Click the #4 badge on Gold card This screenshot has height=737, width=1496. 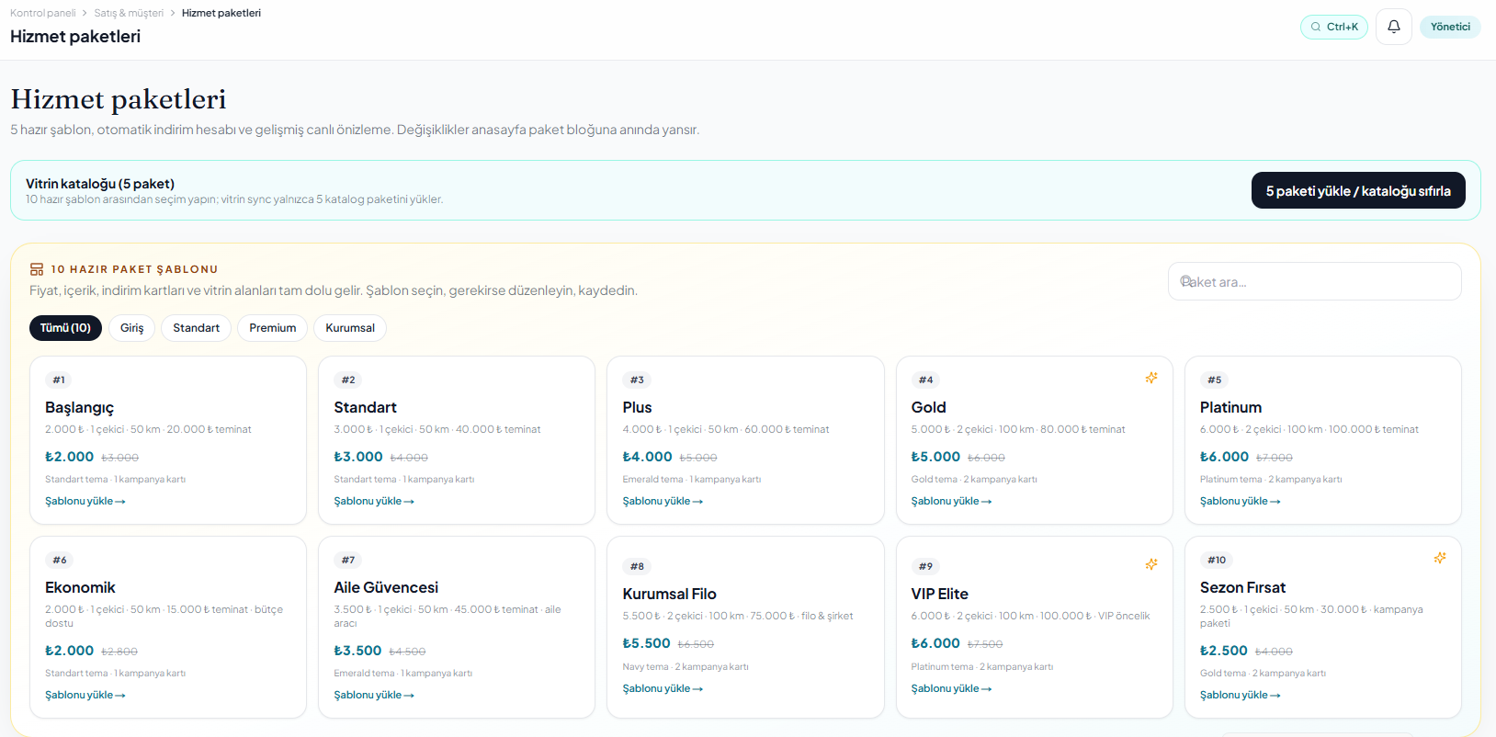tap(925, 380)
